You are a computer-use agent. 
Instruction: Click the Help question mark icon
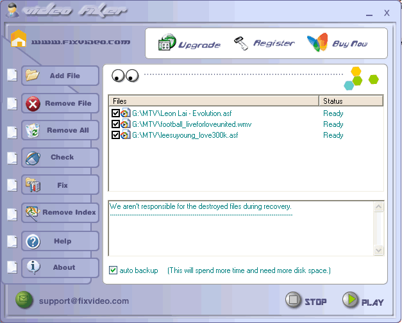33,242
